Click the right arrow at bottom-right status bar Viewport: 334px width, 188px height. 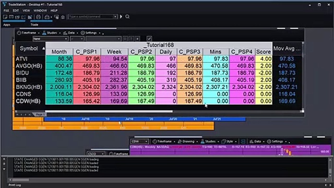tap(331, 185)
